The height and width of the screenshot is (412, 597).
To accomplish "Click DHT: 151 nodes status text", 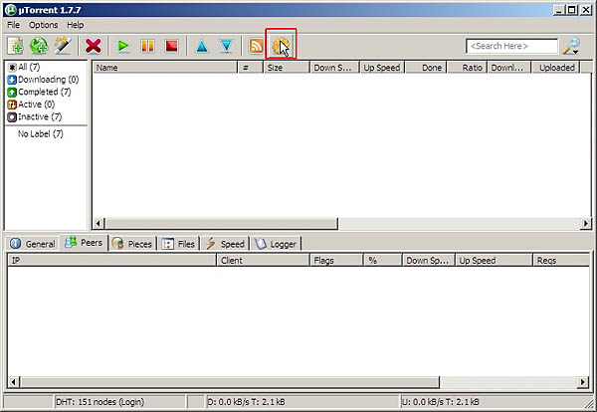I will point(100,402).
